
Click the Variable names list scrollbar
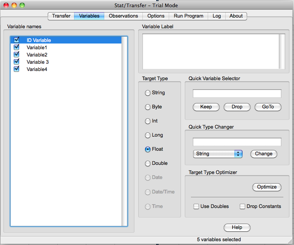(x=124, y=131)
